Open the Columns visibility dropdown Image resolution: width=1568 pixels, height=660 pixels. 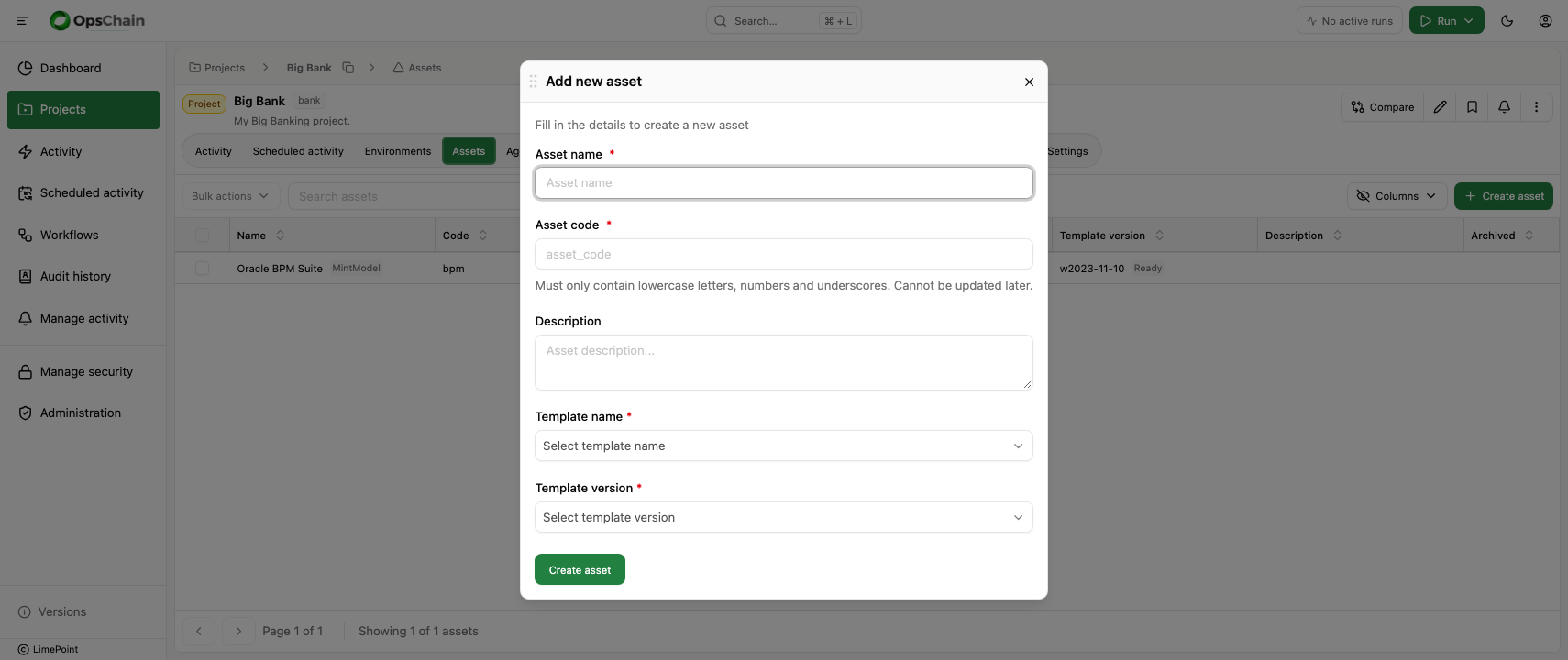[x=1397, y=196]
